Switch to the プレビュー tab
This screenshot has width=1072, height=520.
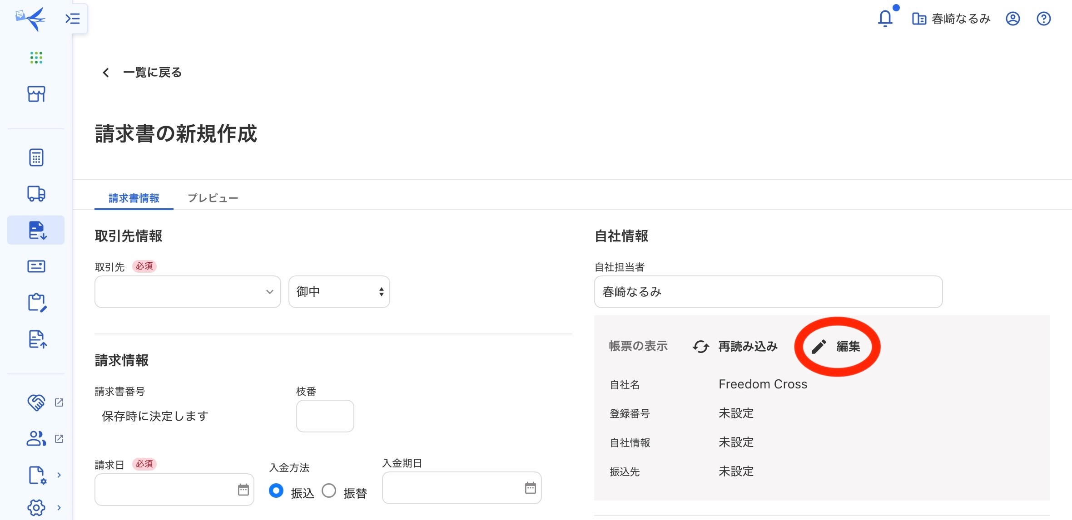point(213,198)
